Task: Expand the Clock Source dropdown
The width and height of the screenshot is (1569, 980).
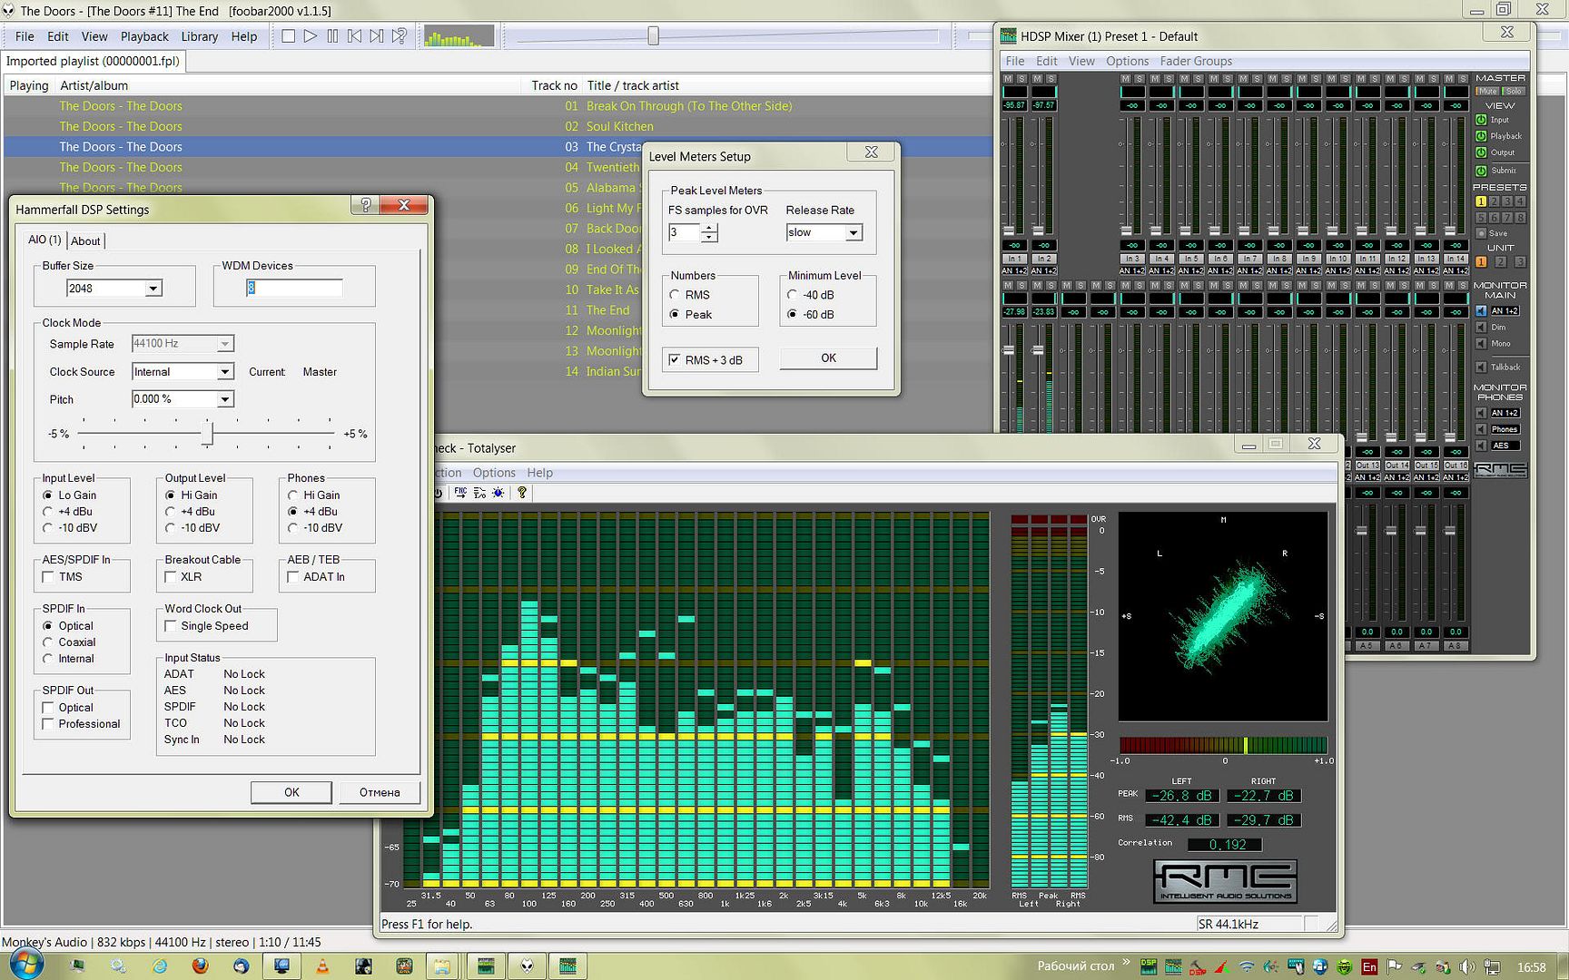Action: pos(224,372)
